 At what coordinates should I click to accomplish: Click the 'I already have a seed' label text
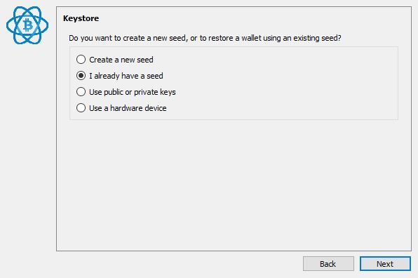126,76
